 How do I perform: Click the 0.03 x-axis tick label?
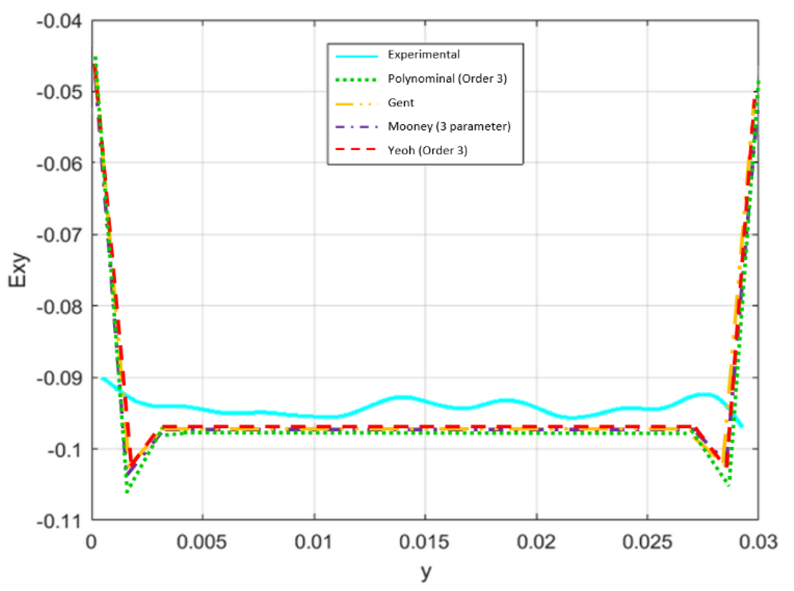[x=758, y=542]
